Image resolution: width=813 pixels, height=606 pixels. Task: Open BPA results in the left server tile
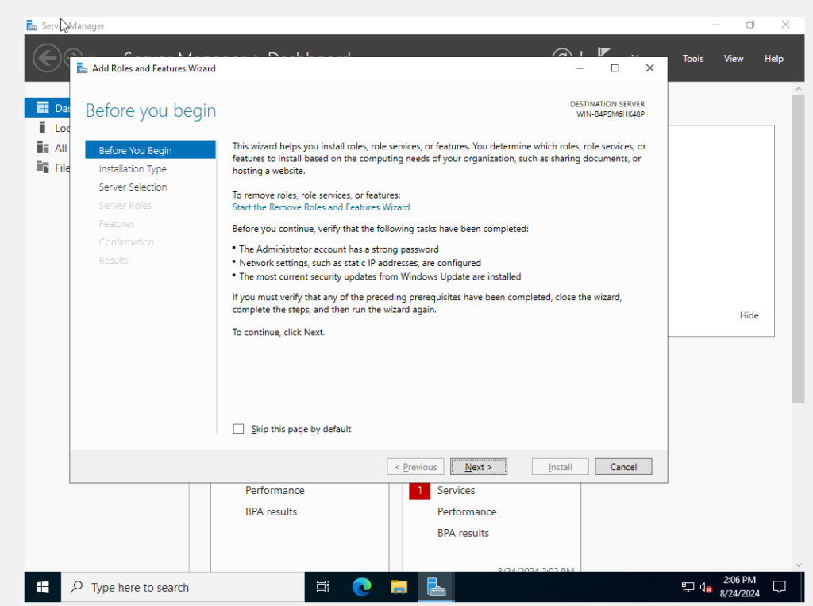[x=272, y=511]
